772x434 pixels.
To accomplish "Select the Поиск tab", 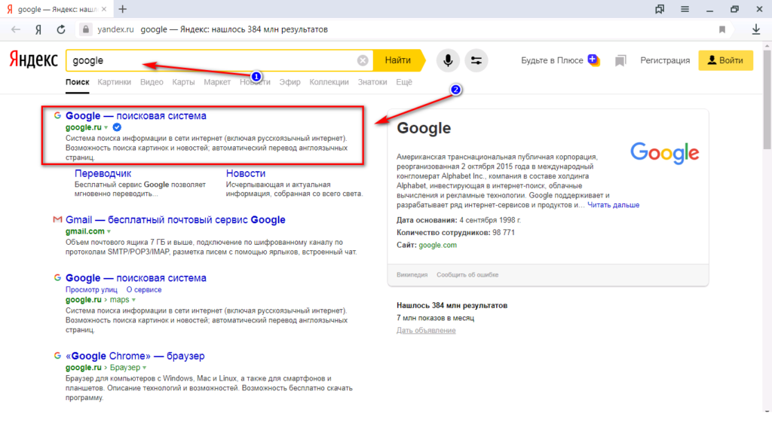I will pos(78,82).
